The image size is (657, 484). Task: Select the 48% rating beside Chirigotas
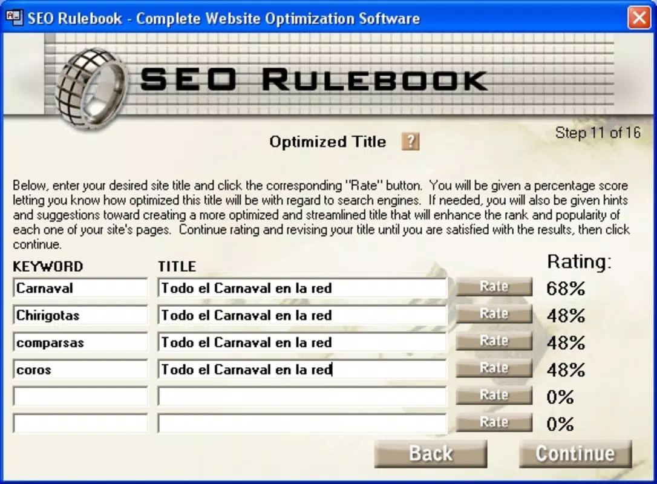click(566, 316)
